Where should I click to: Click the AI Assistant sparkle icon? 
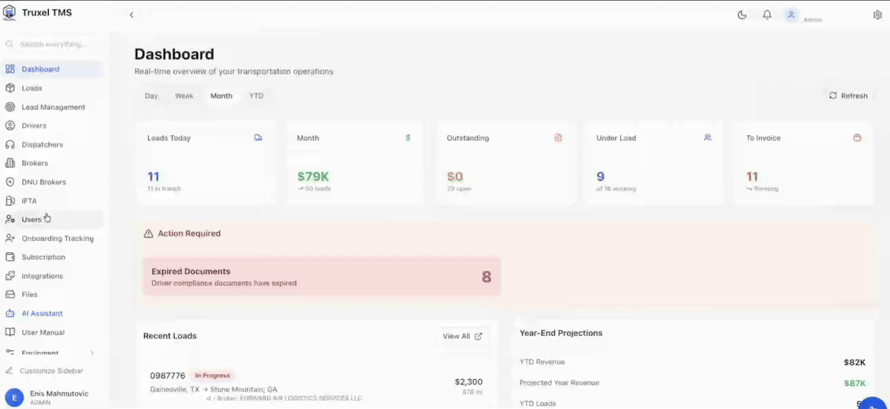10,313
